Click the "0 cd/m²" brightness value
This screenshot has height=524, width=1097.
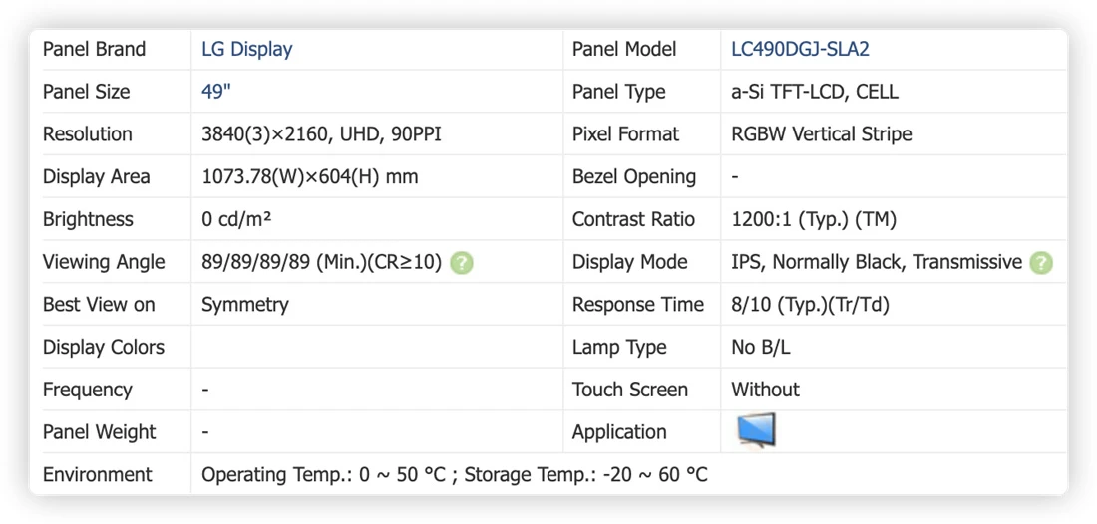[236, 220]
